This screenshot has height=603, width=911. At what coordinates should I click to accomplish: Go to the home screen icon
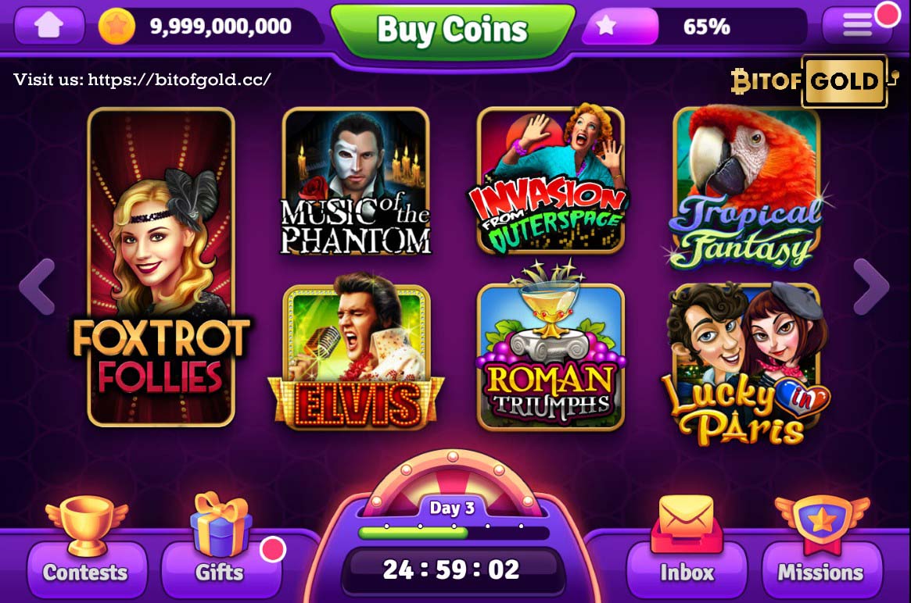(49, 26)
